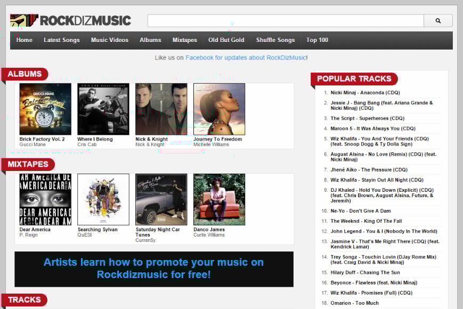Open Jhené Aiko - The Pressure track
This screenshot has height=309, width=463.
[x=369, y=170]
